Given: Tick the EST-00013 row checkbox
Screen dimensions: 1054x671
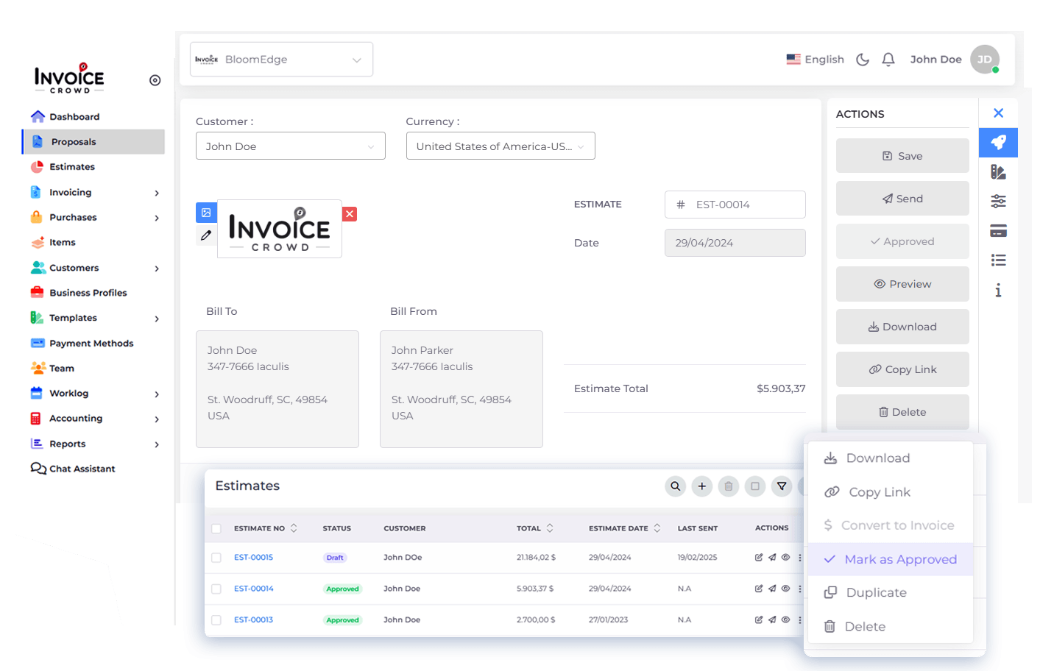Looking at the screenshot, I should pyautogui.click(x=216, y=620).
